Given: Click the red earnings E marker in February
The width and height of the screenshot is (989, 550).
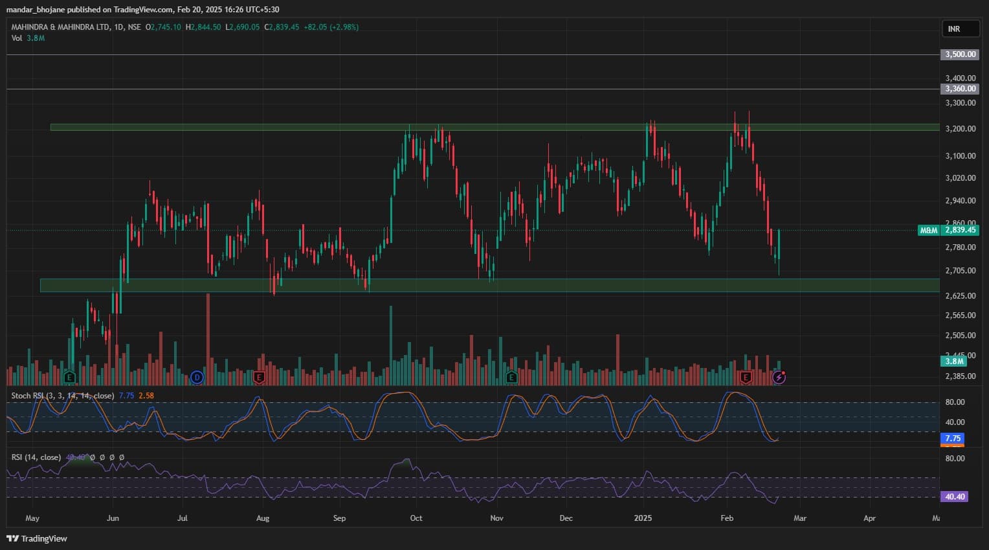Looking at the screenshot, I should pos(746,377).
